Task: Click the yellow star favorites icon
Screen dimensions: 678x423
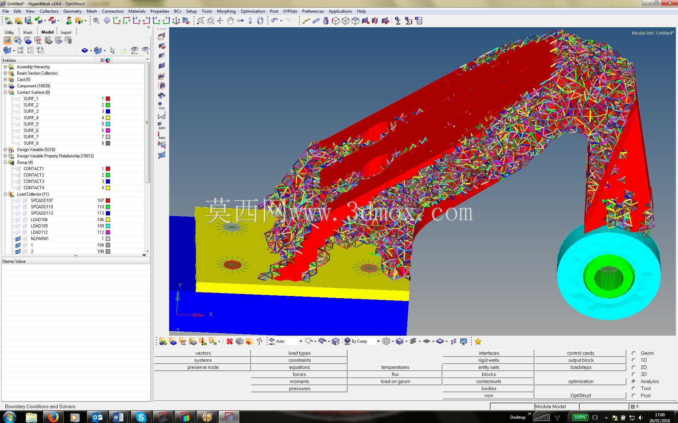Action: (478, 341)
